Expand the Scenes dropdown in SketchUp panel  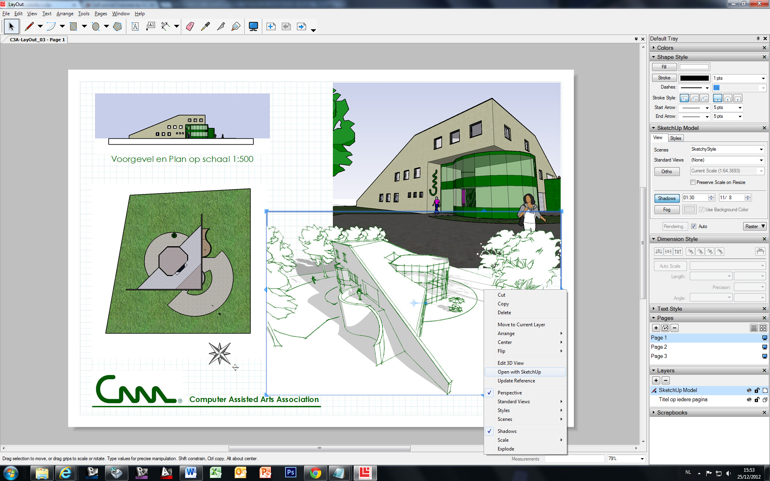[763, 149]
